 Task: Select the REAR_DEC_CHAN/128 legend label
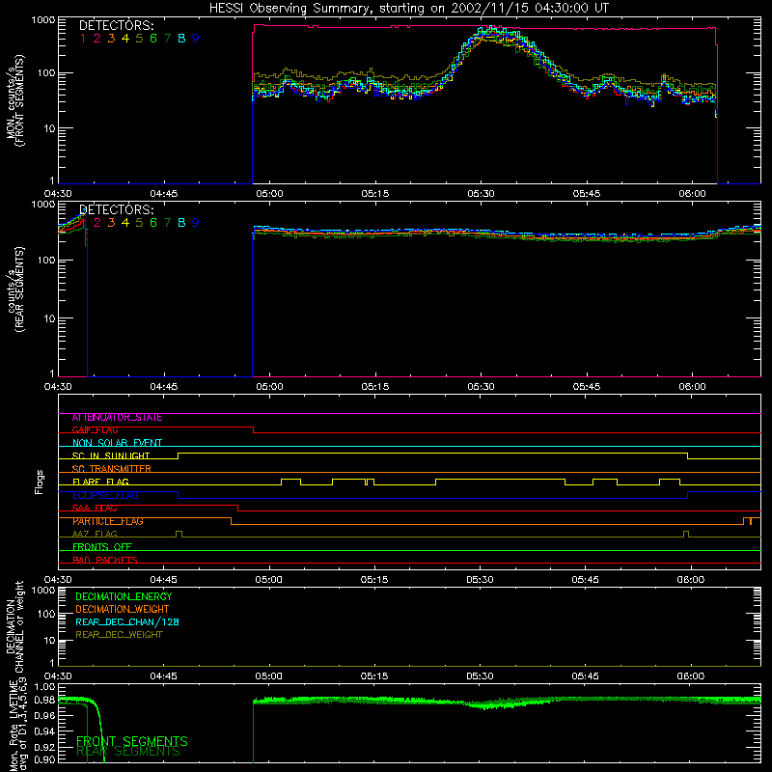pyautogui.click(x=127, y=622)
